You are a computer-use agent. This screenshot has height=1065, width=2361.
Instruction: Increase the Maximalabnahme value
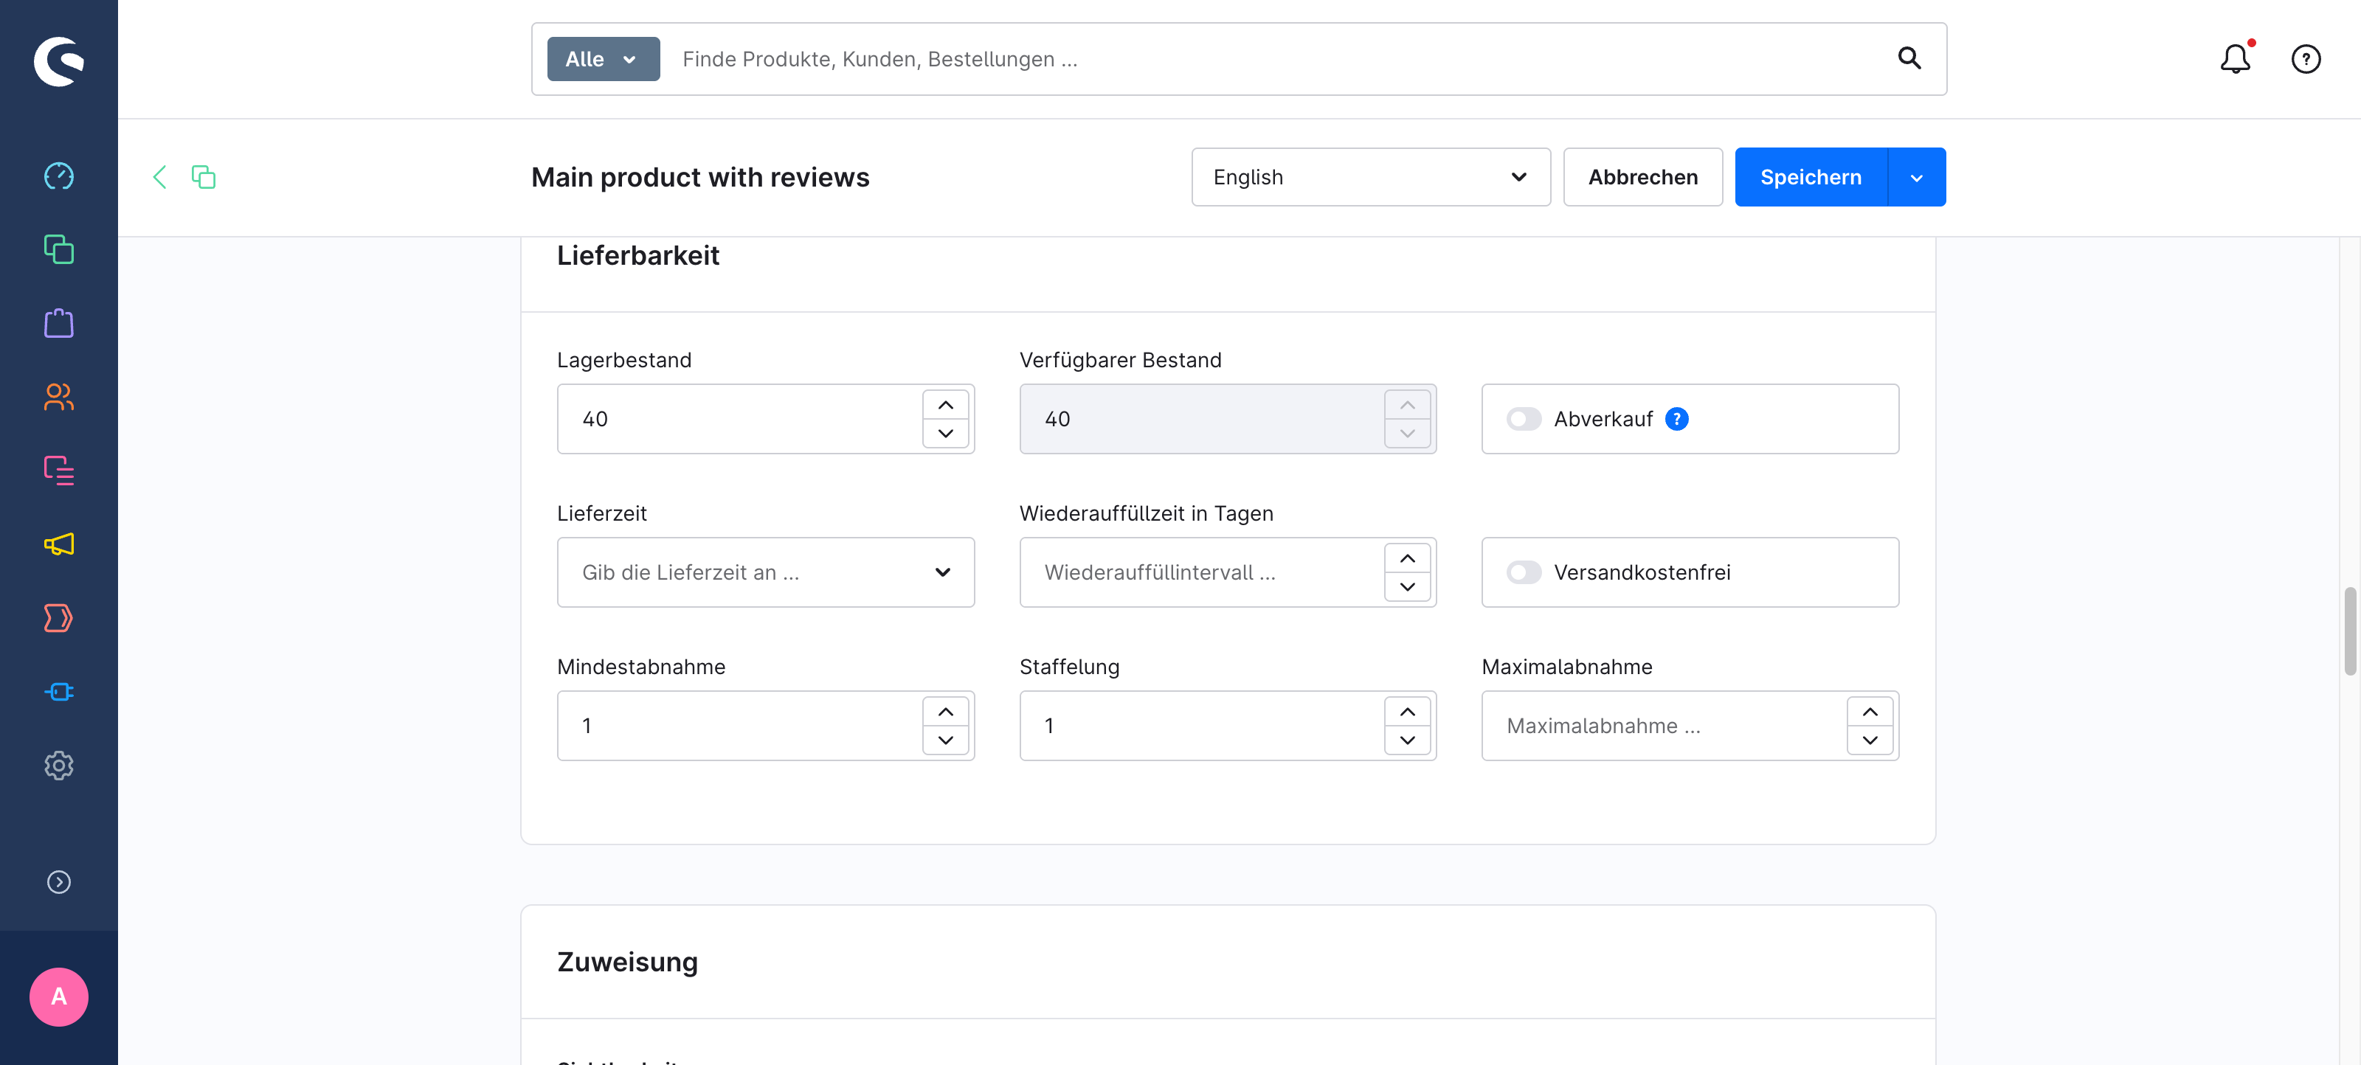pos(1870,712)
